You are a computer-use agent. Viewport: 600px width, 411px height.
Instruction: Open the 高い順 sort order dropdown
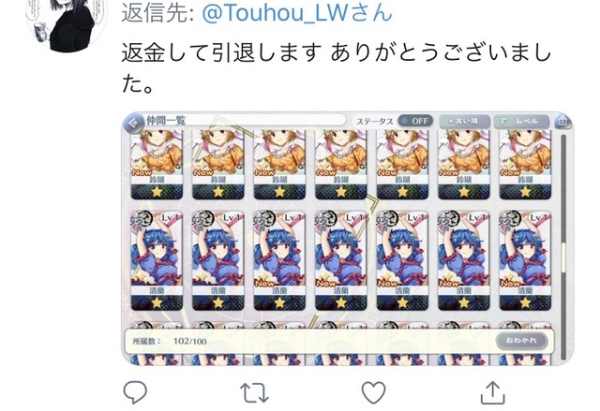pyautogui.click(x=464, y=121)
